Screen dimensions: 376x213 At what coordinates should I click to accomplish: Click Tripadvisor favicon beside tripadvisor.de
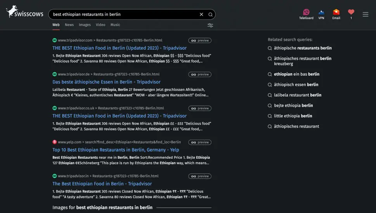coord(54,74)
